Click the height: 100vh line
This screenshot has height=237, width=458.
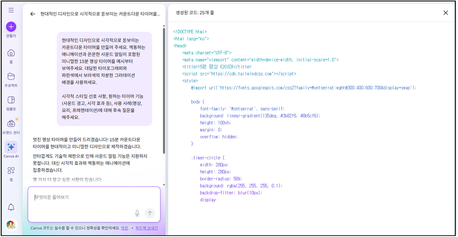[215, 122]
